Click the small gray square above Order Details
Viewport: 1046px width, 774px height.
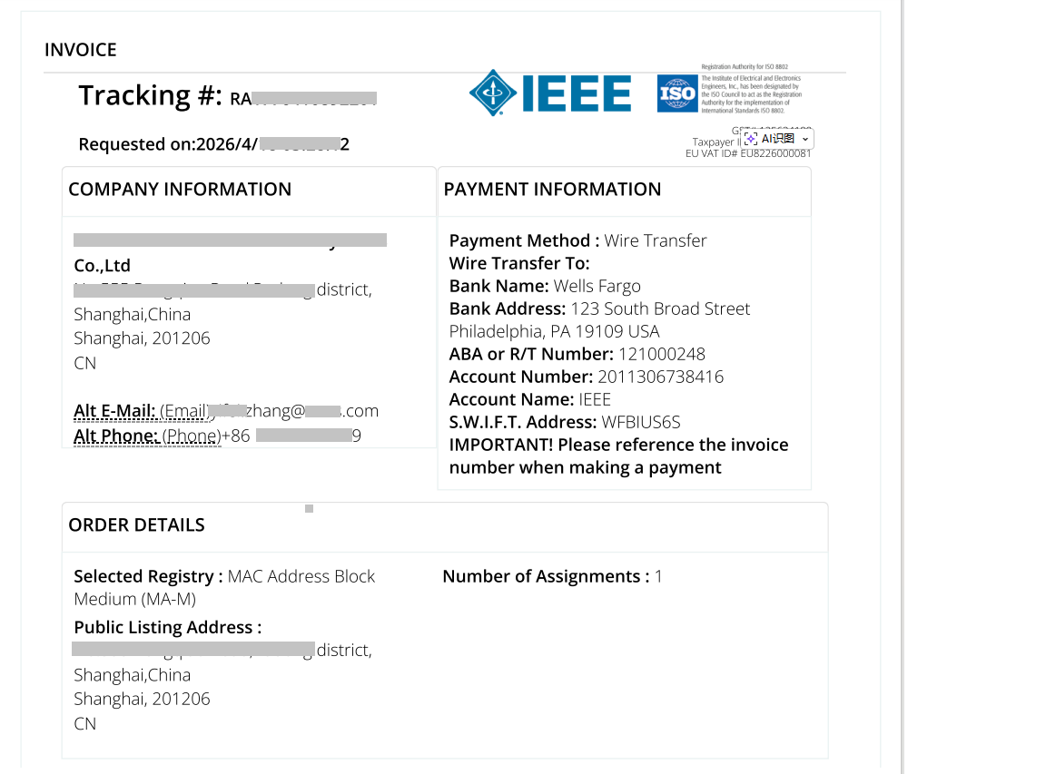309,509
